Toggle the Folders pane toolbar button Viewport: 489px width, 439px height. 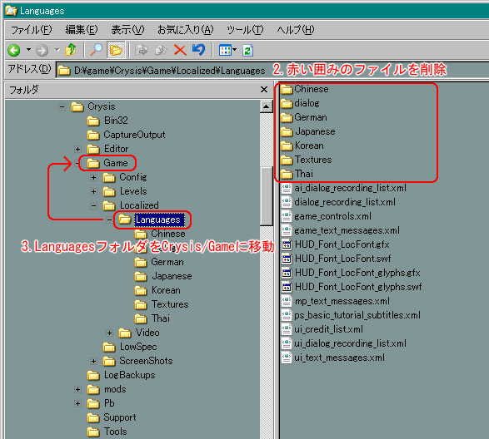(x=116, y=50)
